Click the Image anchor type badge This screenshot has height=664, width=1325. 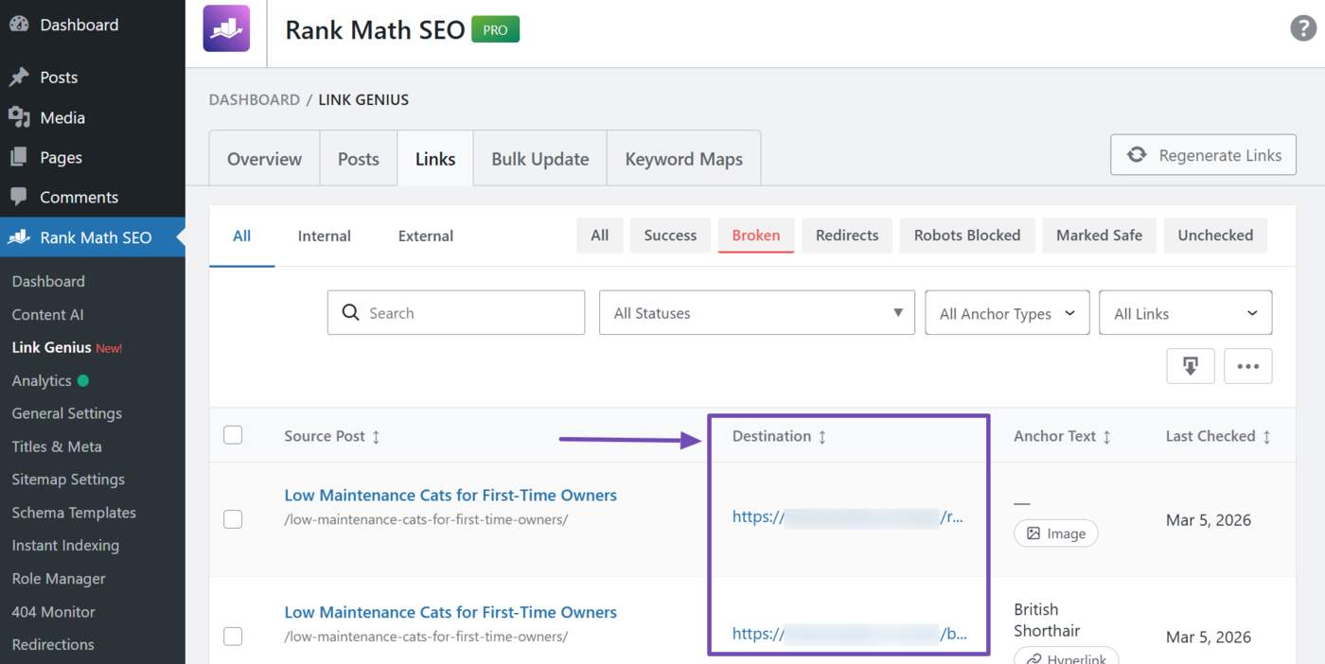1056,533
